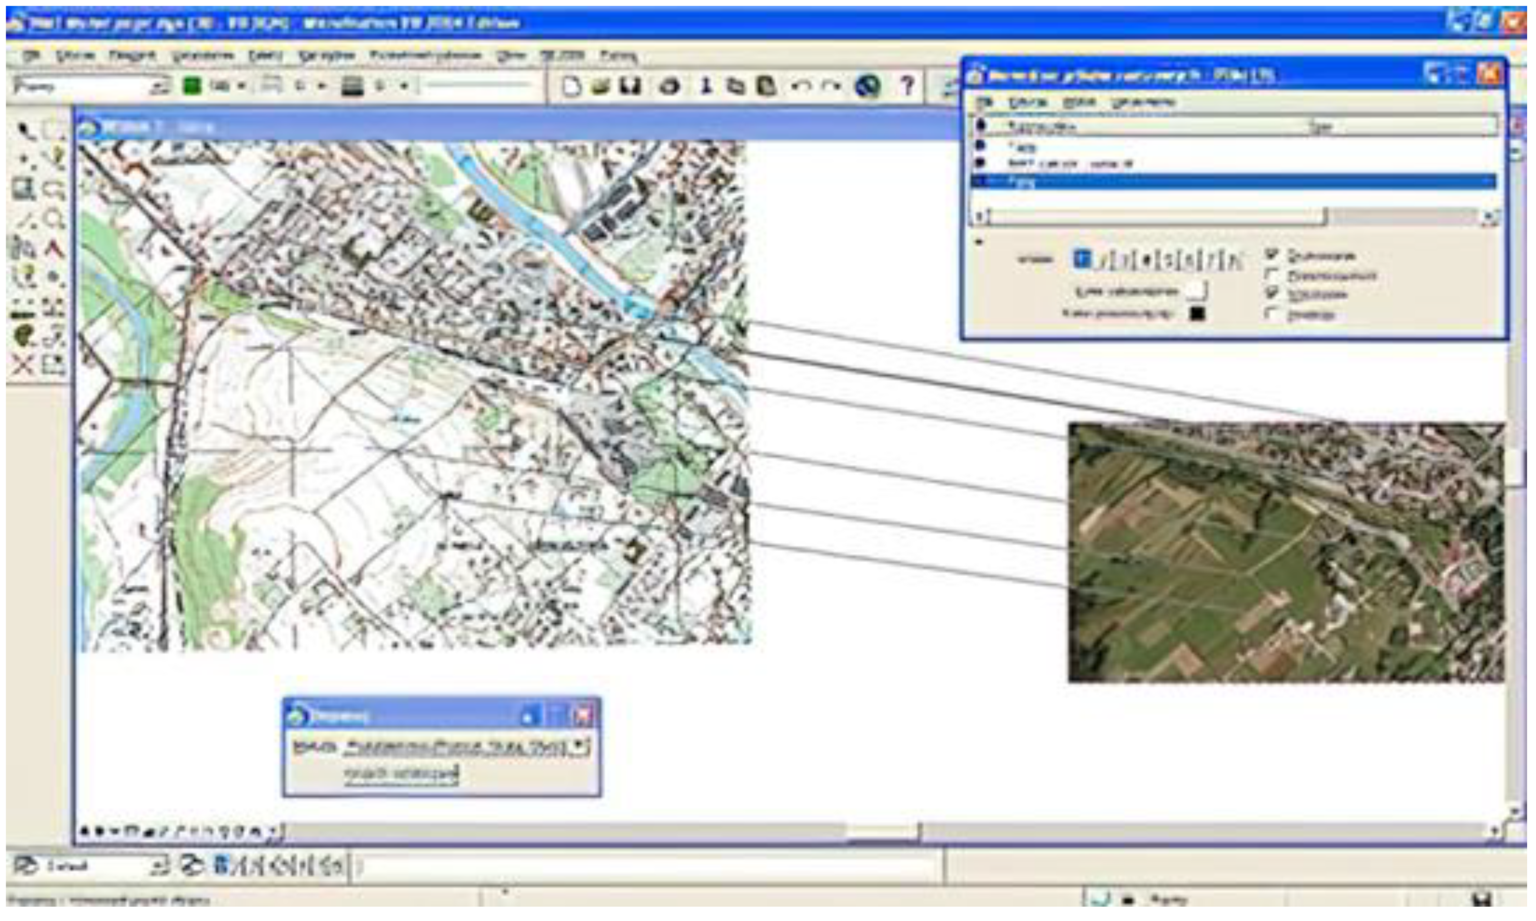Click the globe icon in standard toolbar
Screen dimensions: 1536x921
[868, 86]
